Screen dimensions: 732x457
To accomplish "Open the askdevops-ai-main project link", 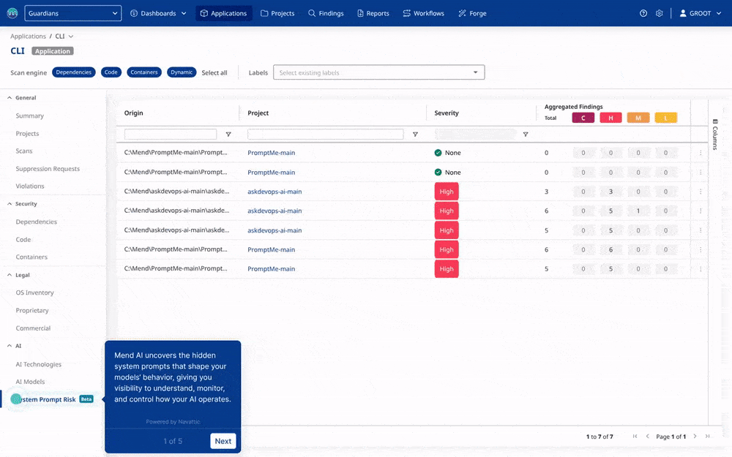I will click(x=274, y=192).
